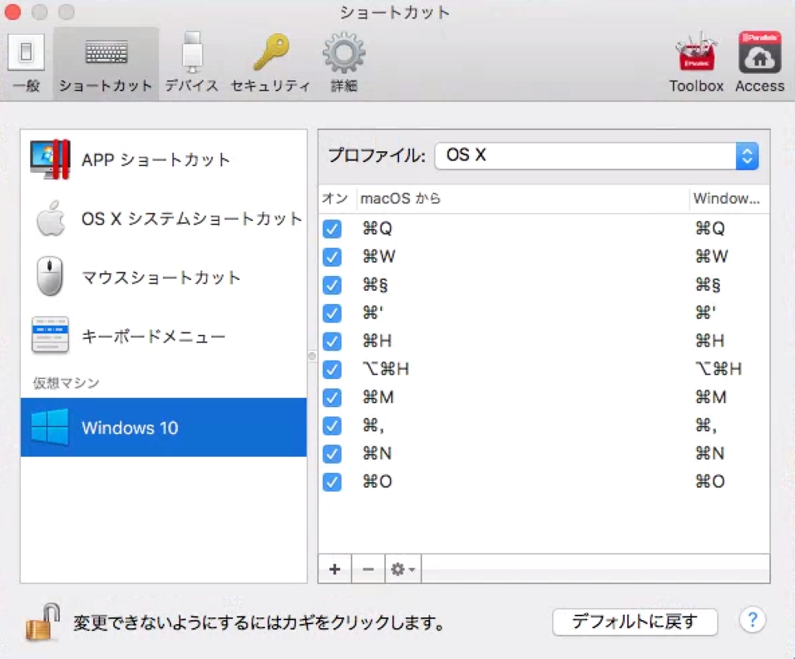Click デフォルトに戻す button
The height and width of the screenshot is (659, 795).
635,622
